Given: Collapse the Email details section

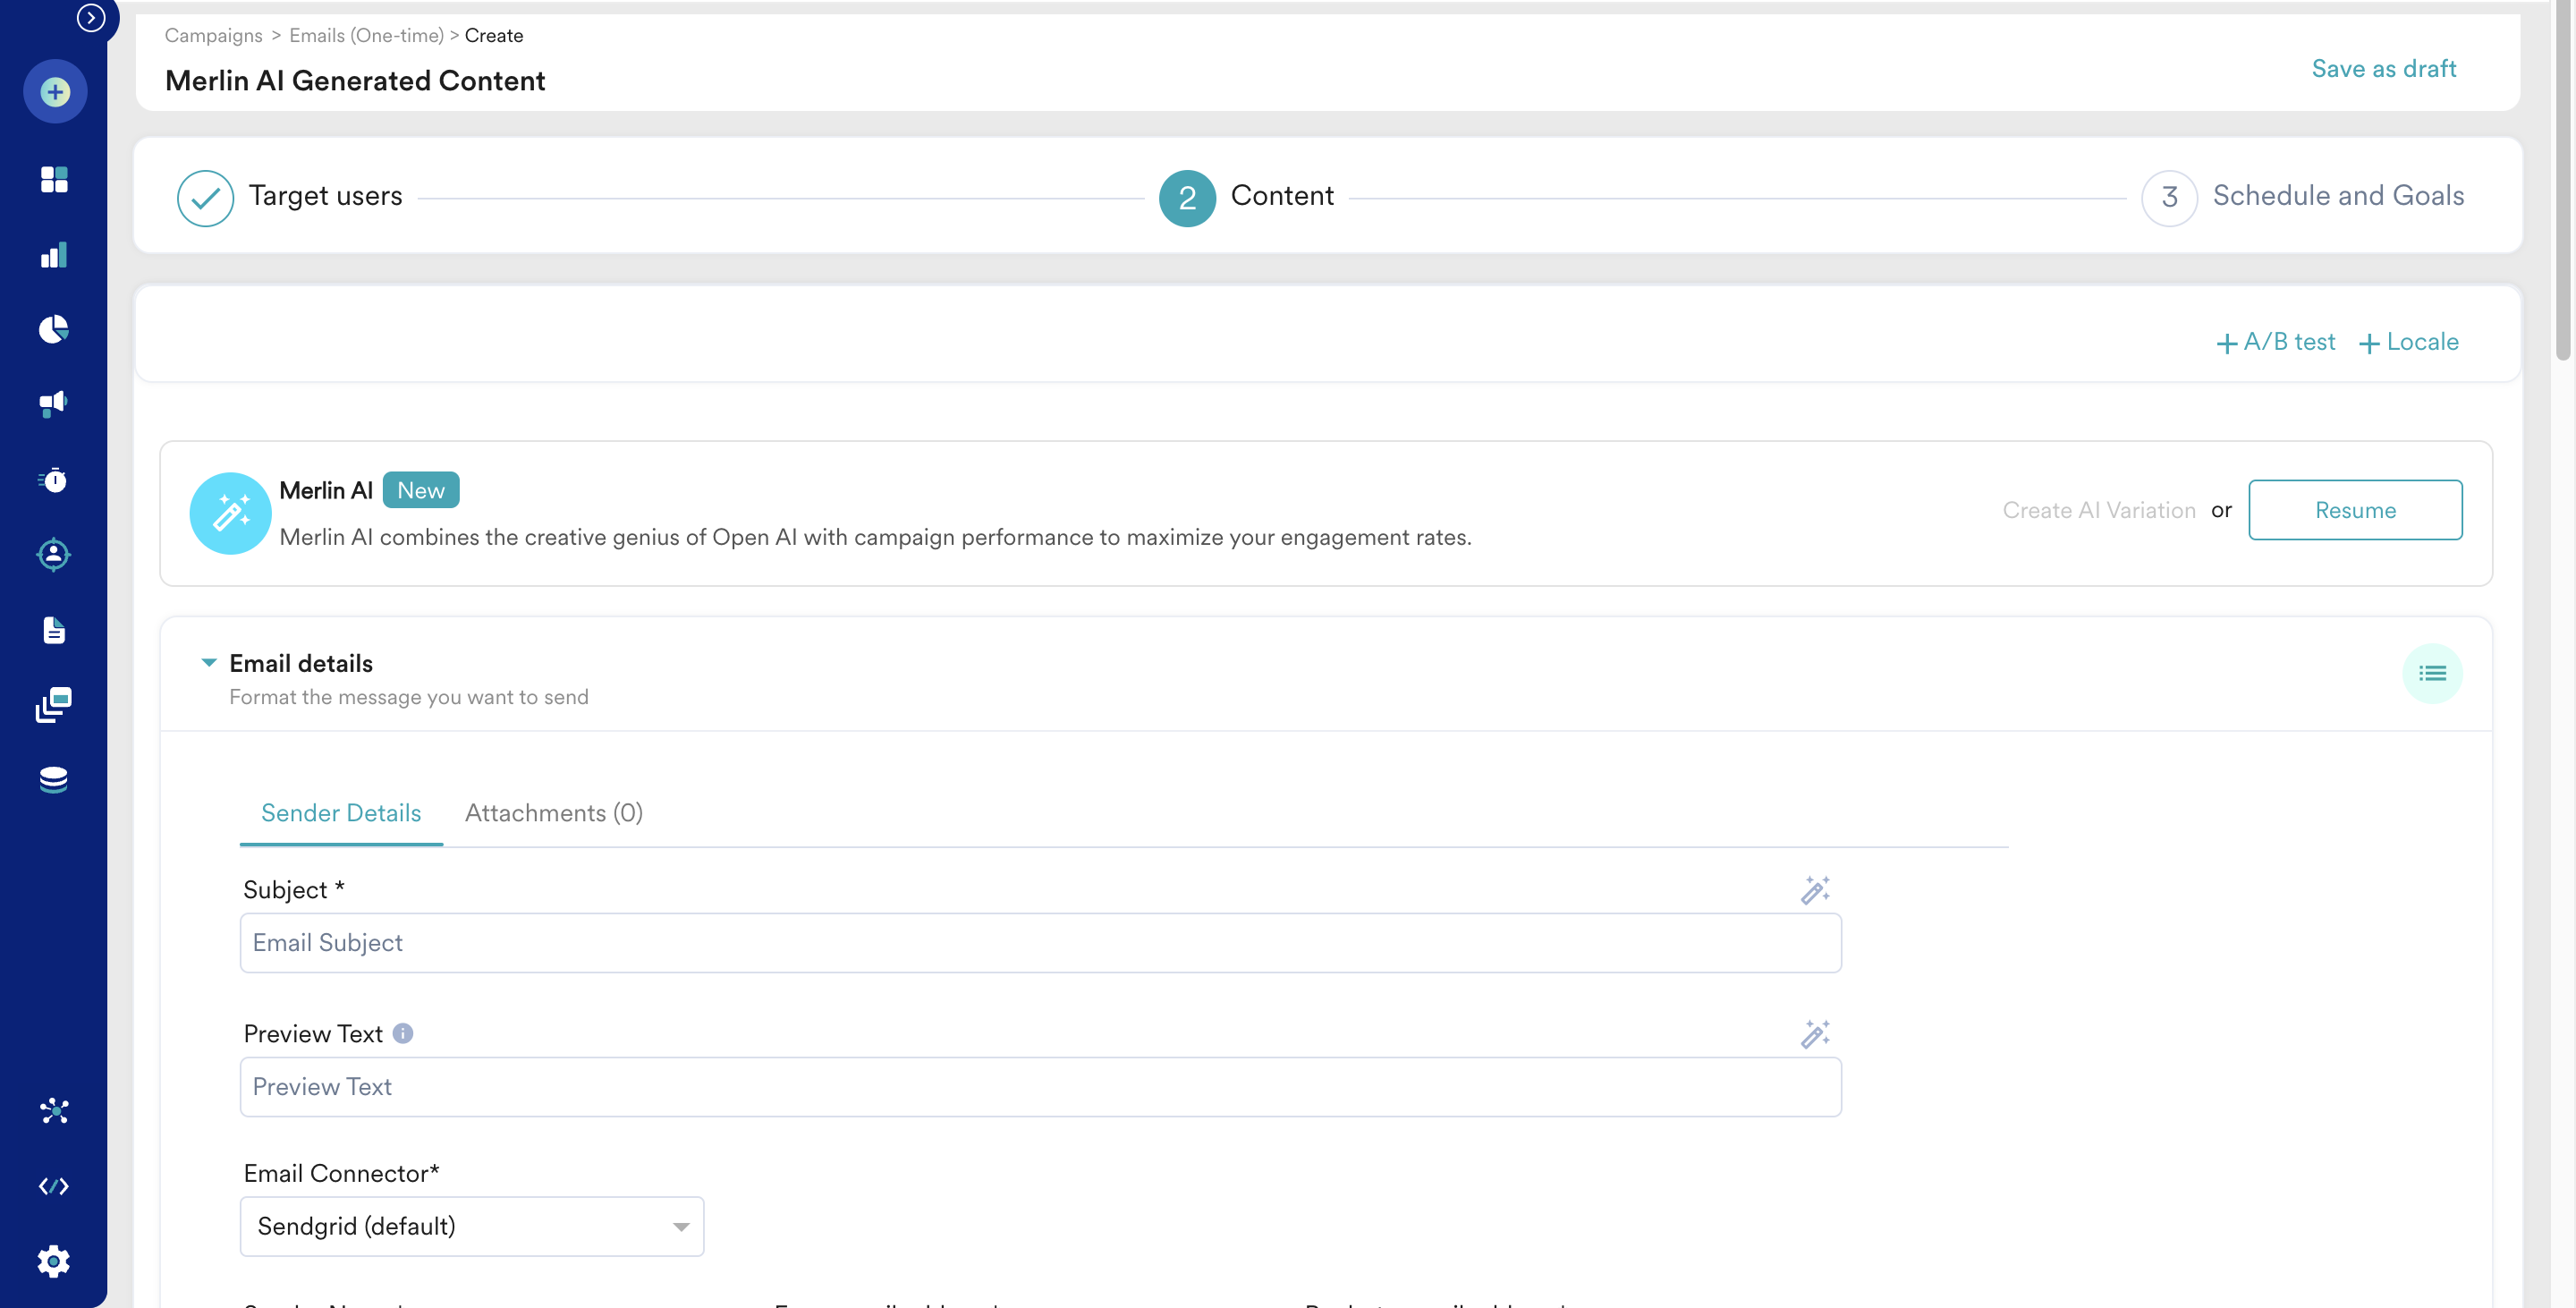Looking at the screenshot, I should coord(209,663).
